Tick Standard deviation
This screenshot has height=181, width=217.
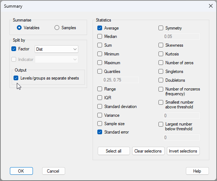pyautogui.click(x=100, y=107)
